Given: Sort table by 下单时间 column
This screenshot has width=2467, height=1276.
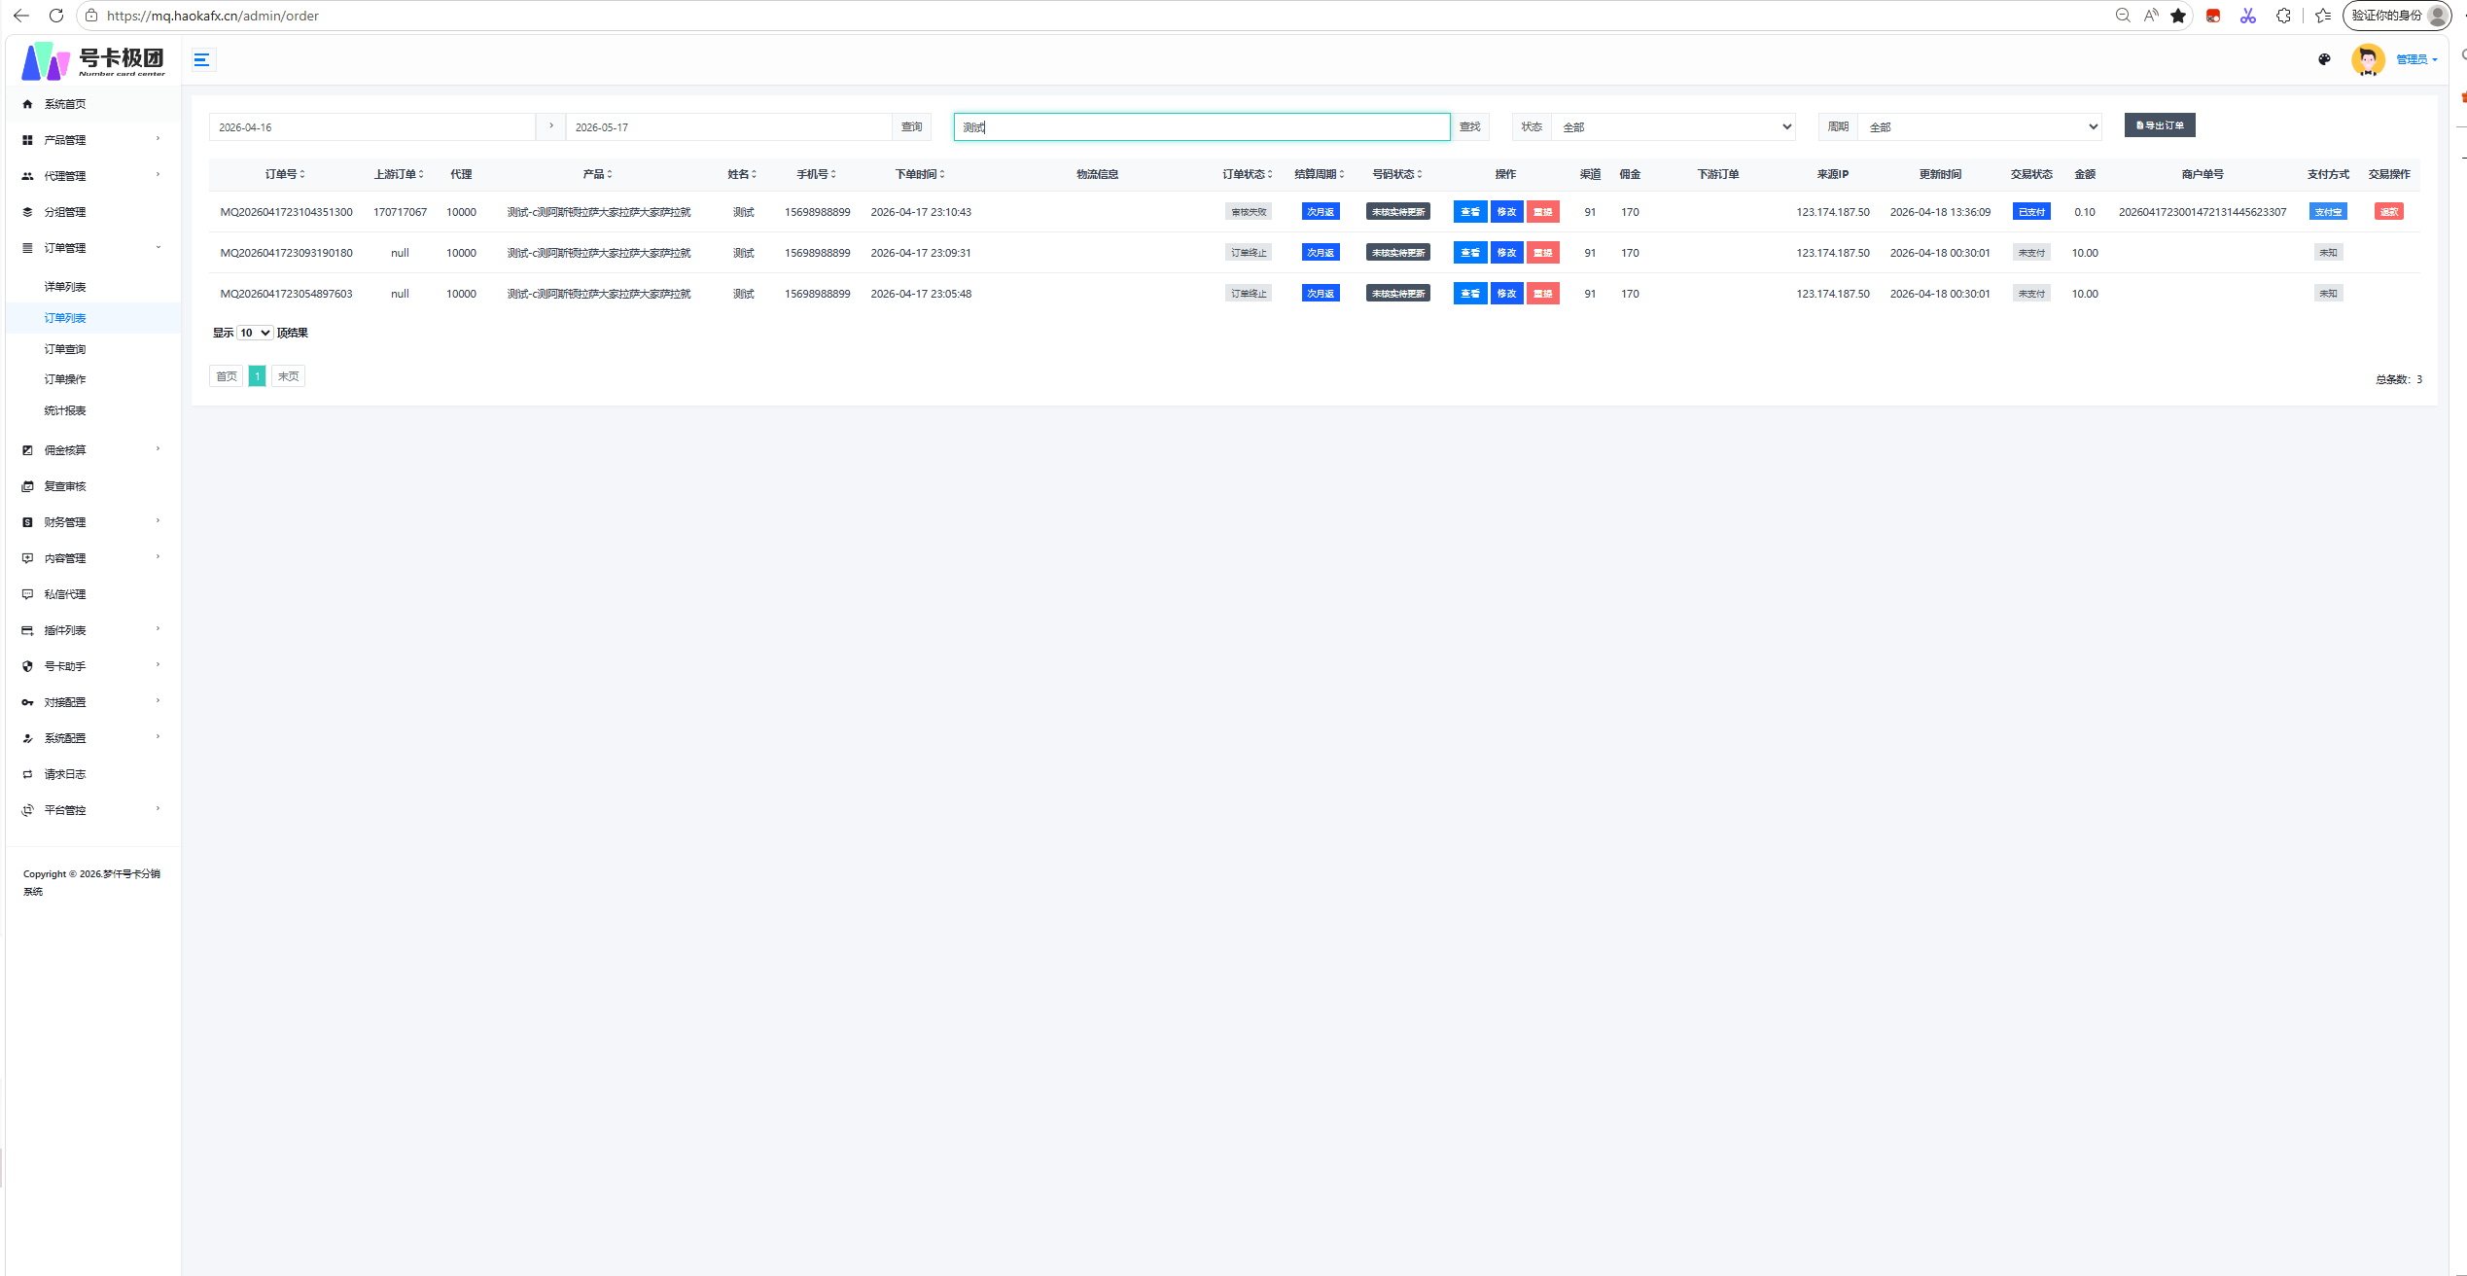Looking at the screenshot, I should tap(920, 174).
